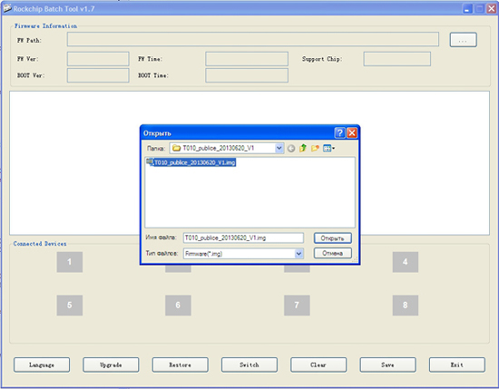Click the Rockchip Batch Tool title icon
The image size is (499, 389).
pos(7,8)
